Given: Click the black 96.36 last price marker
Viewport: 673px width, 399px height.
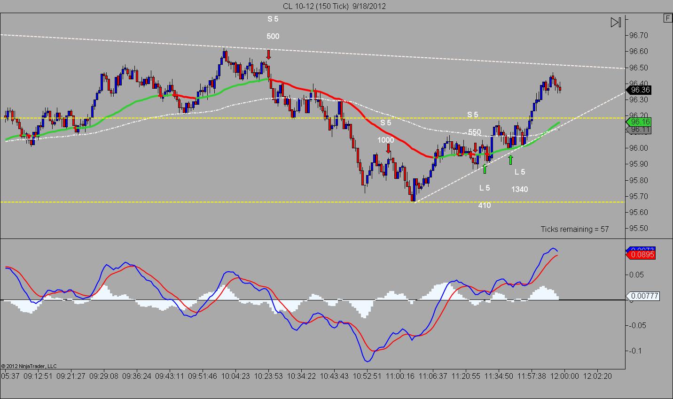Looking at the screenshot, I should tap(640, 90).
